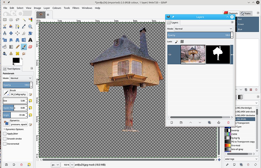The width and height of the screenshot is (261, 168).
Task: Select the Colour Picker eyedropper tool
Action: (24, 26)
